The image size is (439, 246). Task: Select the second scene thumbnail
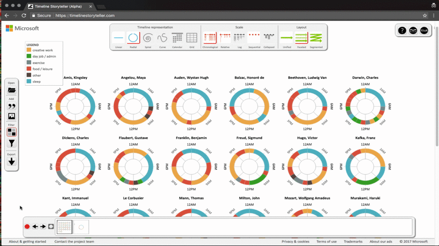pos(81,227)
